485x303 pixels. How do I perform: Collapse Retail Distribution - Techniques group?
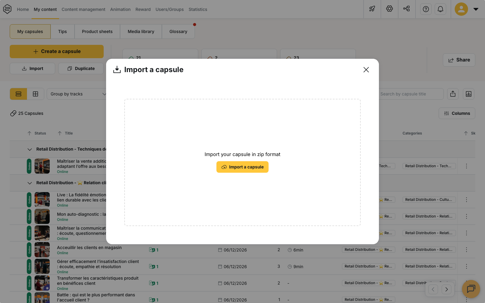pyautogui.click(x=29, y=149)
